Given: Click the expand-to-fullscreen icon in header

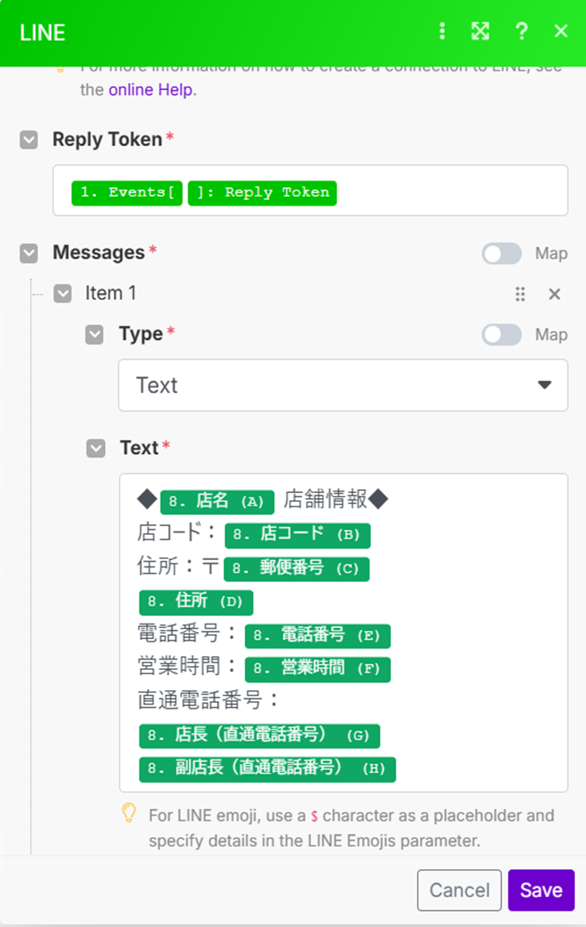Looking at the screenshot, I should (480, 31).
